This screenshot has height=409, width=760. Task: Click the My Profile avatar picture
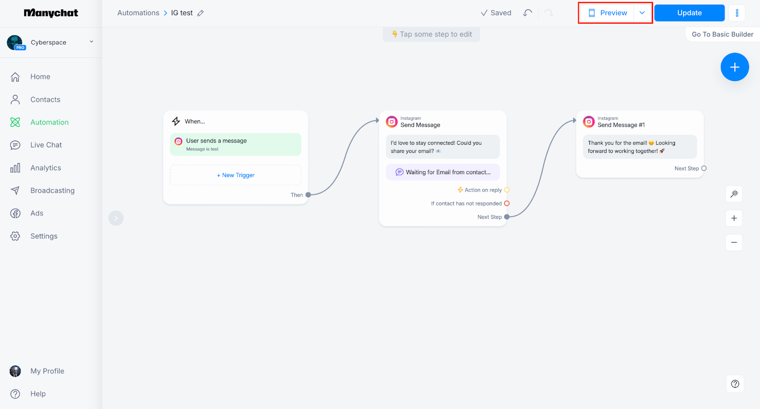[x=15, y=371]
